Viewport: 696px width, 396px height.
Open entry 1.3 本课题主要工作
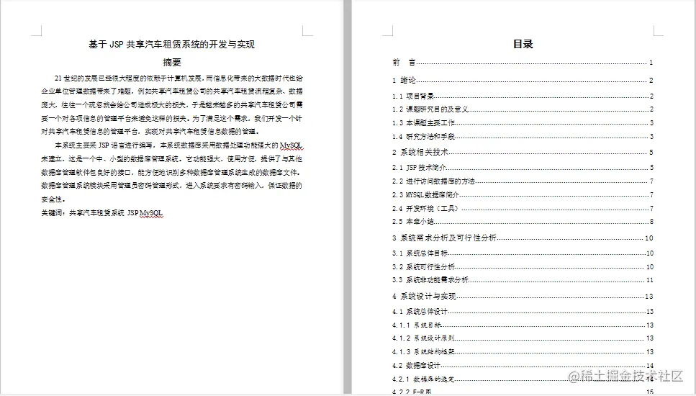(523, 123)
